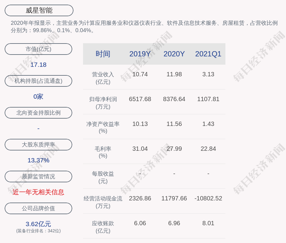Screen dimensions: 286x243
Task: Select the 应收账款 value 6.06
Action: click(x=140, y=223)
